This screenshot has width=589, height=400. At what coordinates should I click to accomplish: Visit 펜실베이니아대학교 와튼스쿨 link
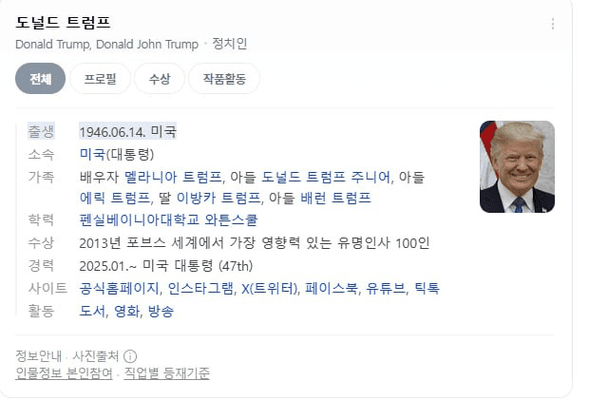168,220
